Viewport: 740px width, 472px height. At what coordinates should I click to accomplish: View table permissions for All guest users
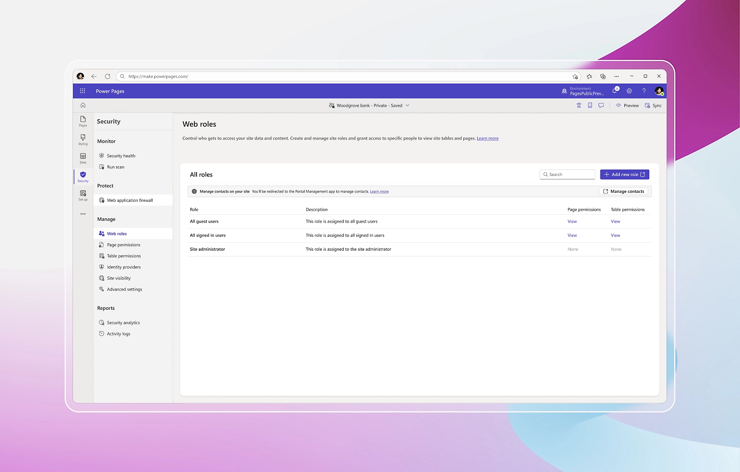point(615,221)
